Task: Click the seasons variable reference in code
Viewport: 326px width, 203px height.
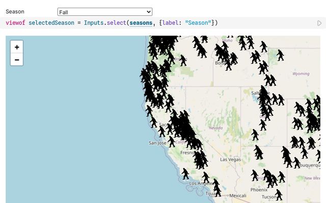Action: click(141, 23)
